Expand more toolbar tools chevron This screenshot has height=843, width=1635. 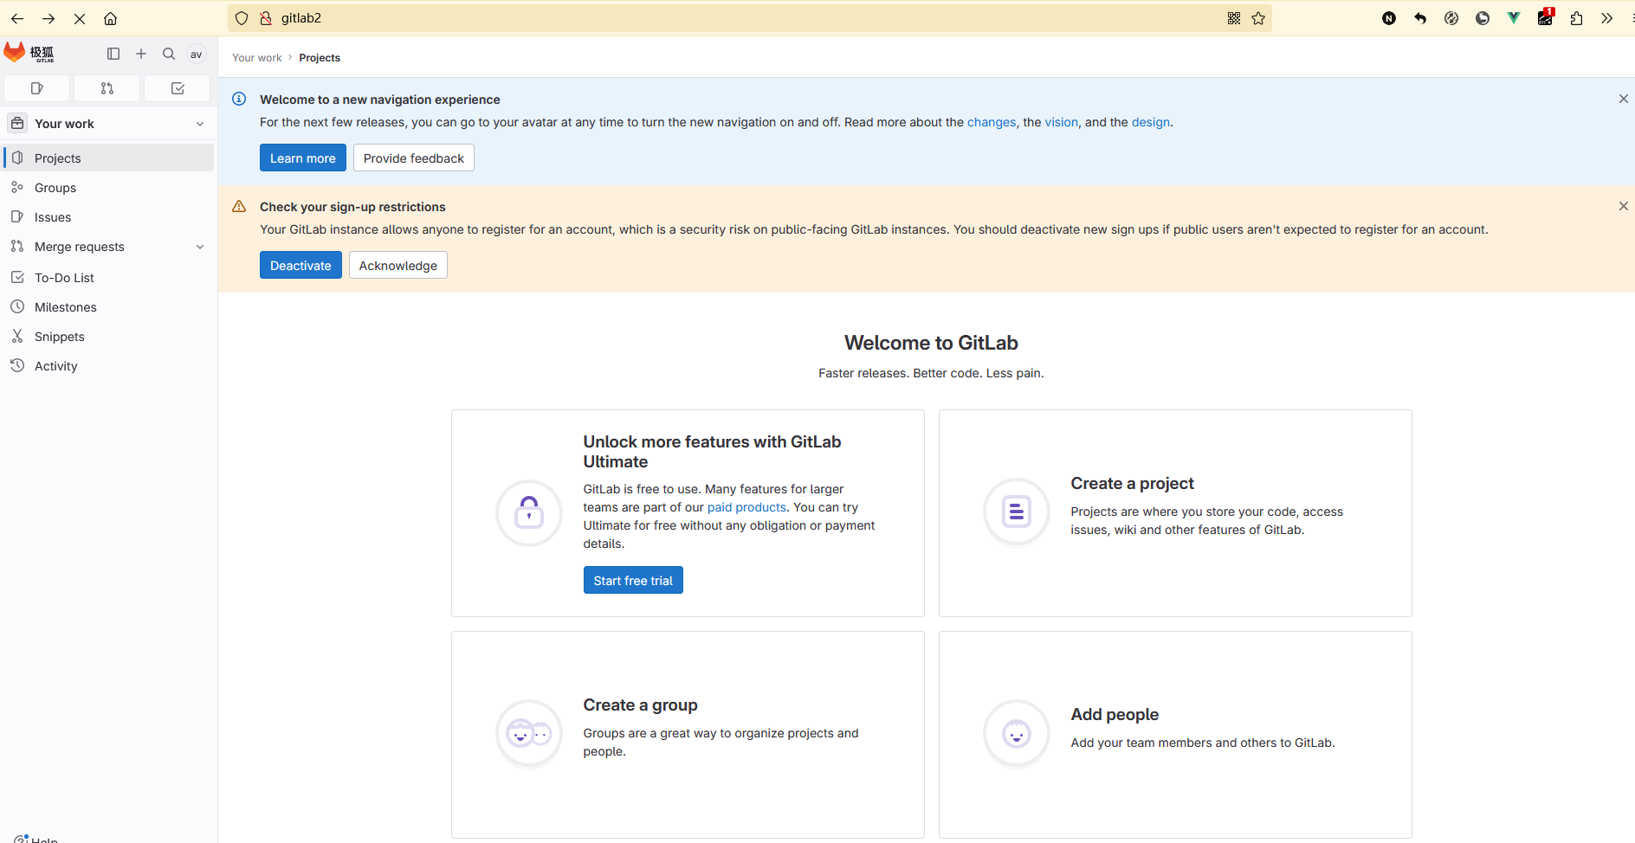tap(1607, 18)
